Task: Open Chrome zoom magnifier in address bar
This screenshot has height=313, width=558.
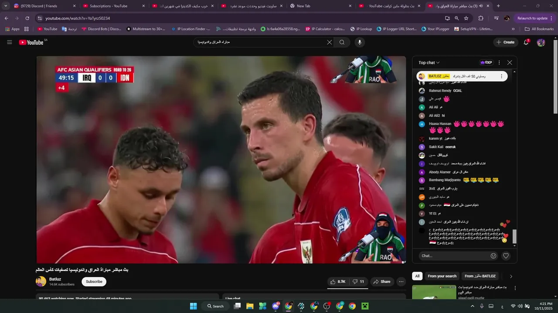Action: (456, 18)
